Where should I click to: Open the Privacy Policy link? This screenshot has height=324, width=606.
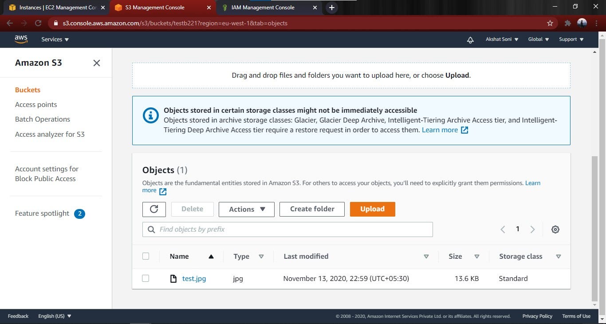(537, 316)
